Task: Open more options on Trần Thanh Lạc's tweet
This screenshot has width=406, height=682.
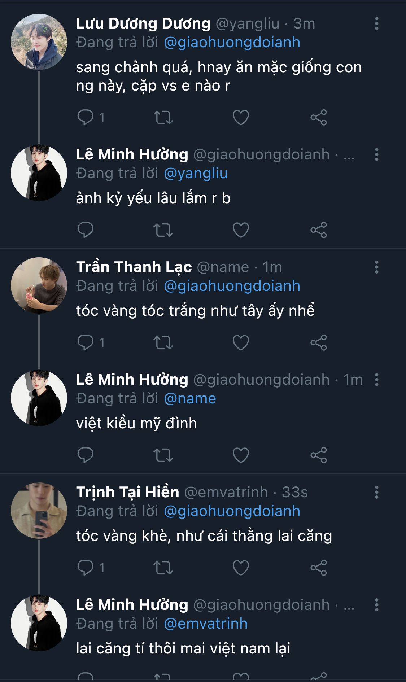Action: [376, 267]
